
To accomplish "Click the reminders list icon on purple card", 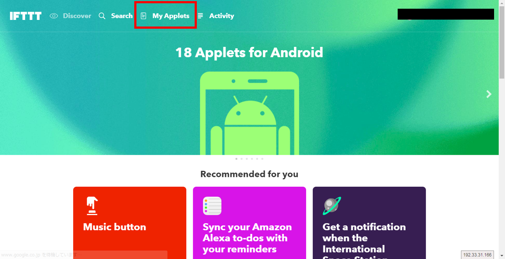I will [212, 206].
